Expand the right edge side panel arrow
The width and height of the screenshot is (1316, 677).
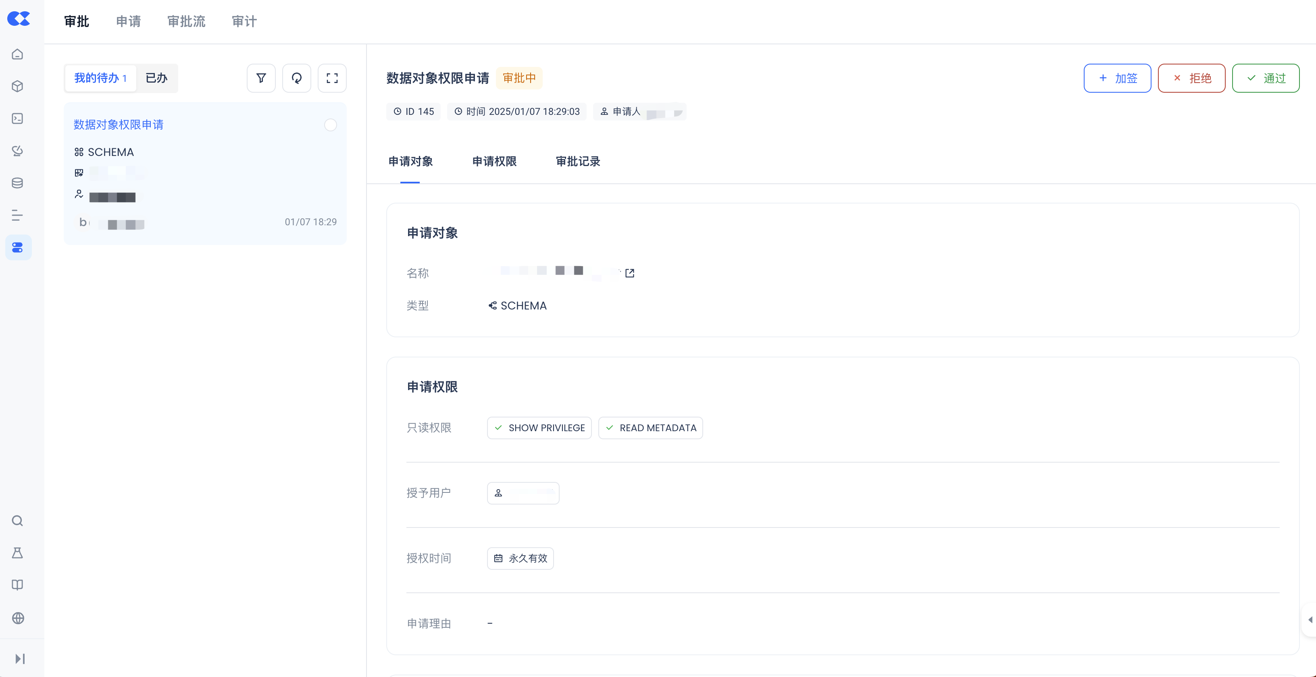pyautogui.click(x=1310, y=619)
